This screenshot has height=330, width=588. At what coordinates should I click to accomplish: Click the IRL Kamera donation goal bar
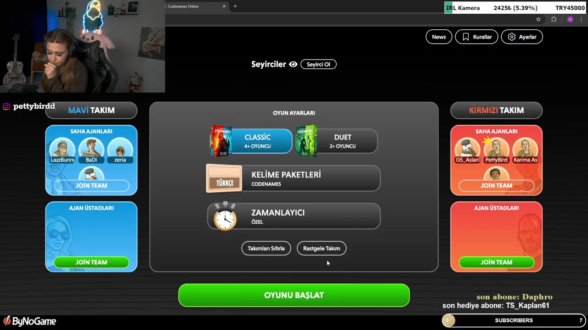tap(516, 8)
